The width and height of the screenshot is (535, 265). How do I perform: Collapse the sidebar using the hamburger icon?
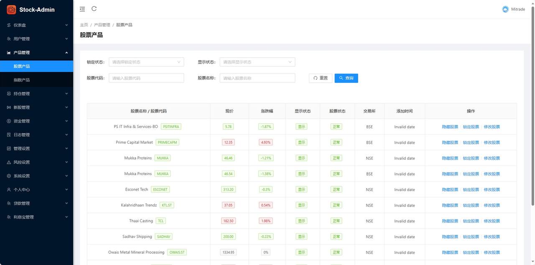coord(82,8)
